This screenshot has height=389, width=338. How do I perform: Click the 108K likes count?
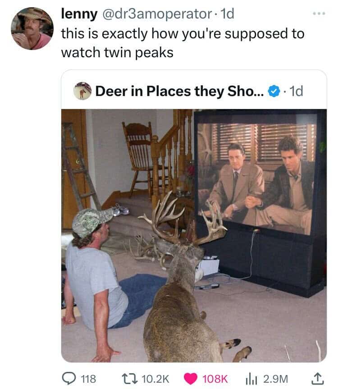tap(215, 379)
